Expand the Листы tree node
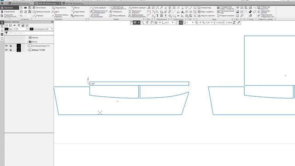 click(28, 42)
